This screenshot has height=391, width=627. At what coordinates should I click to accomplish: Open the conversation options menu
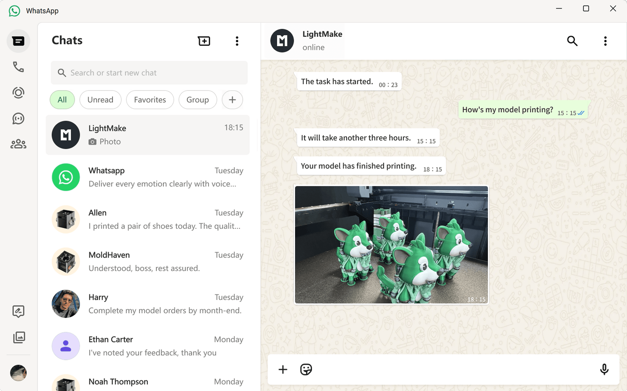(x=605, y=41)
